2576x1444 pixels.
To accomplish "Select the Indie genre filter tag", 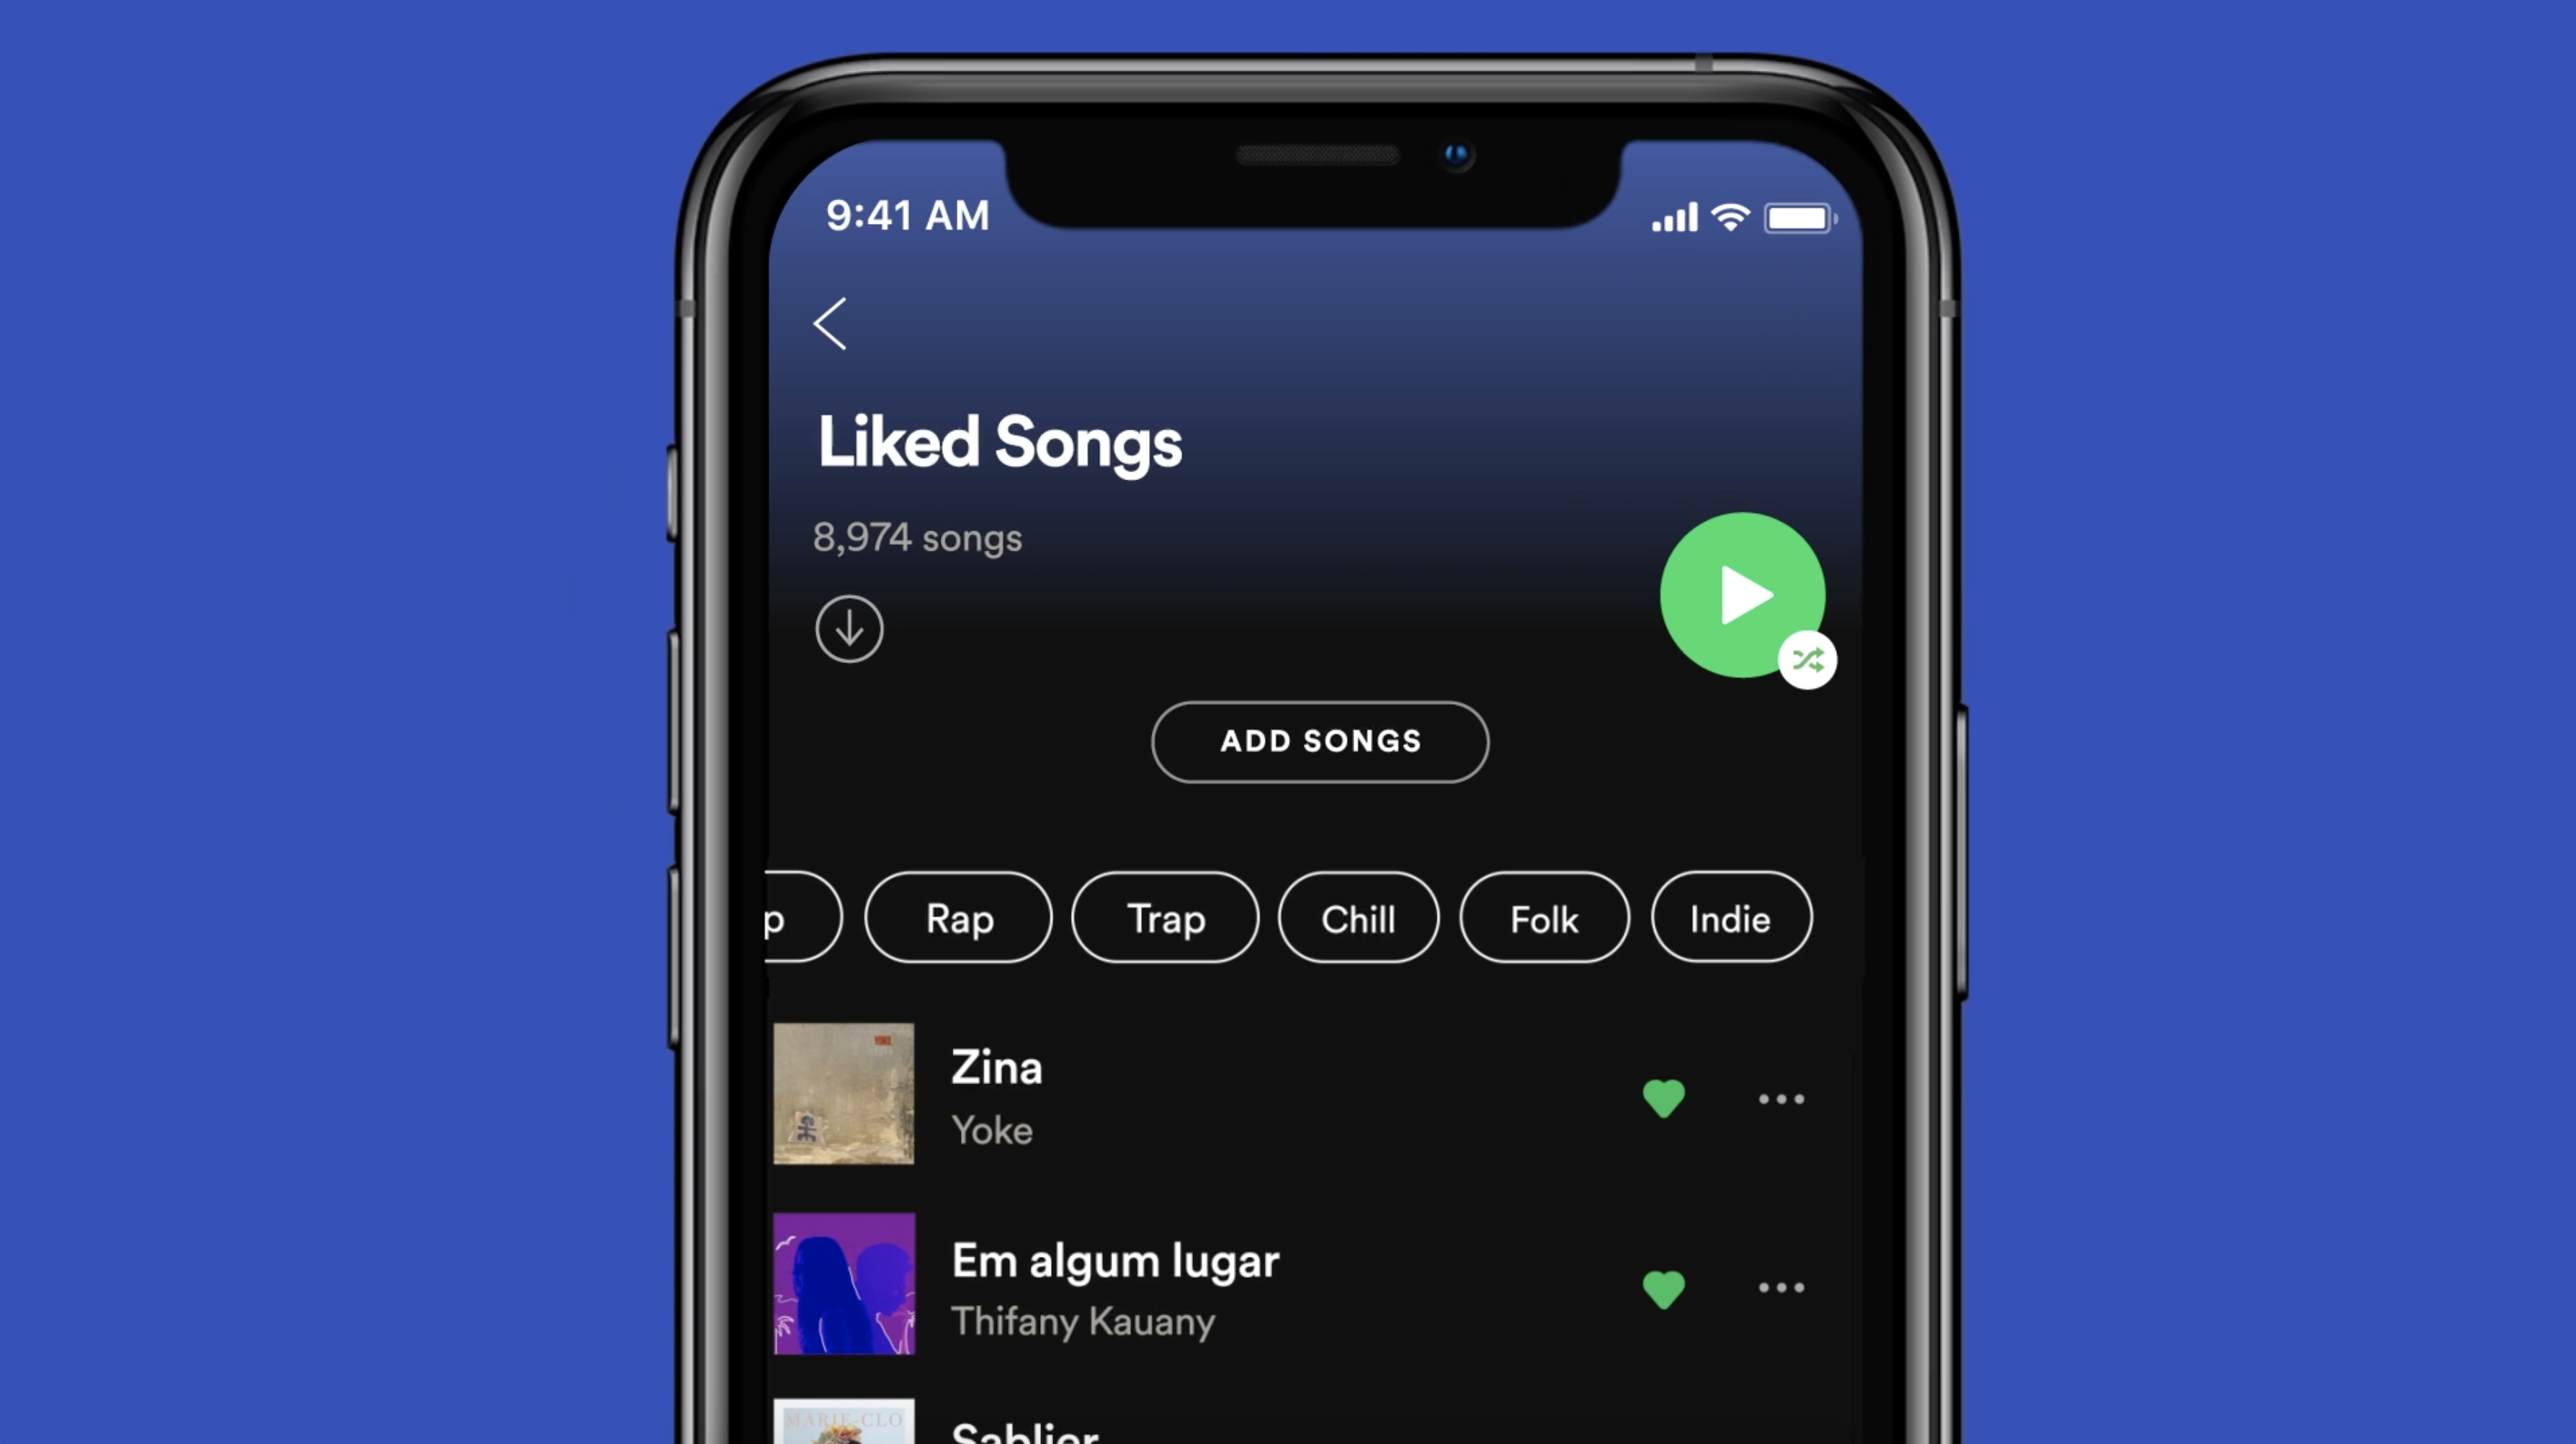I will (1730, 917).
